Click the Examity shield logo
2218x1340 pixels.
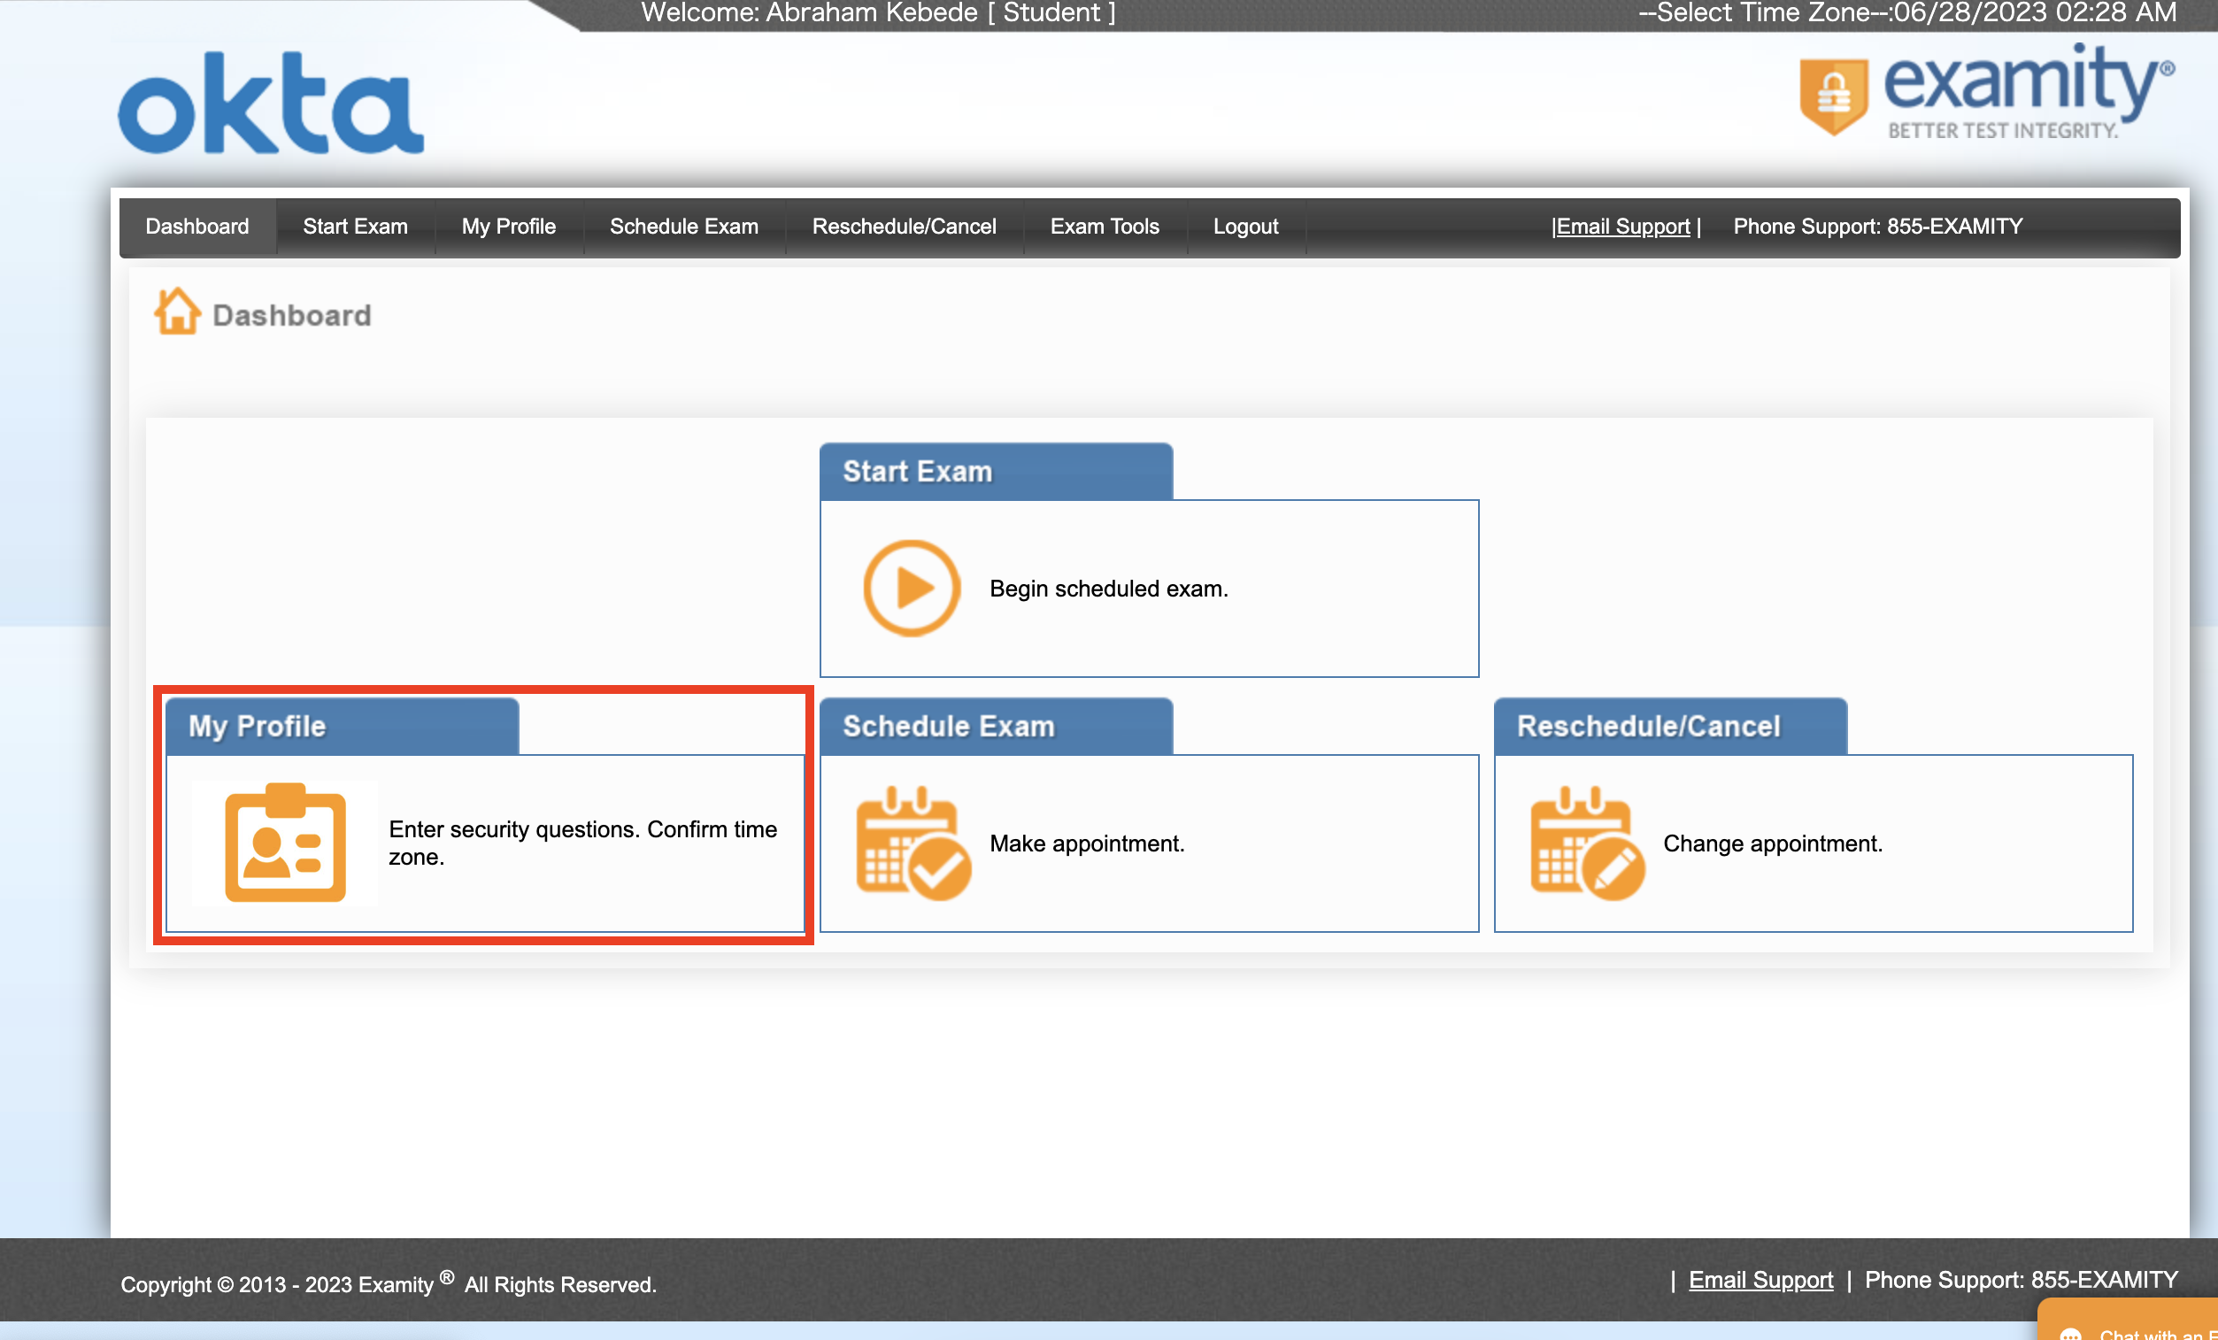click(1834, 96)
